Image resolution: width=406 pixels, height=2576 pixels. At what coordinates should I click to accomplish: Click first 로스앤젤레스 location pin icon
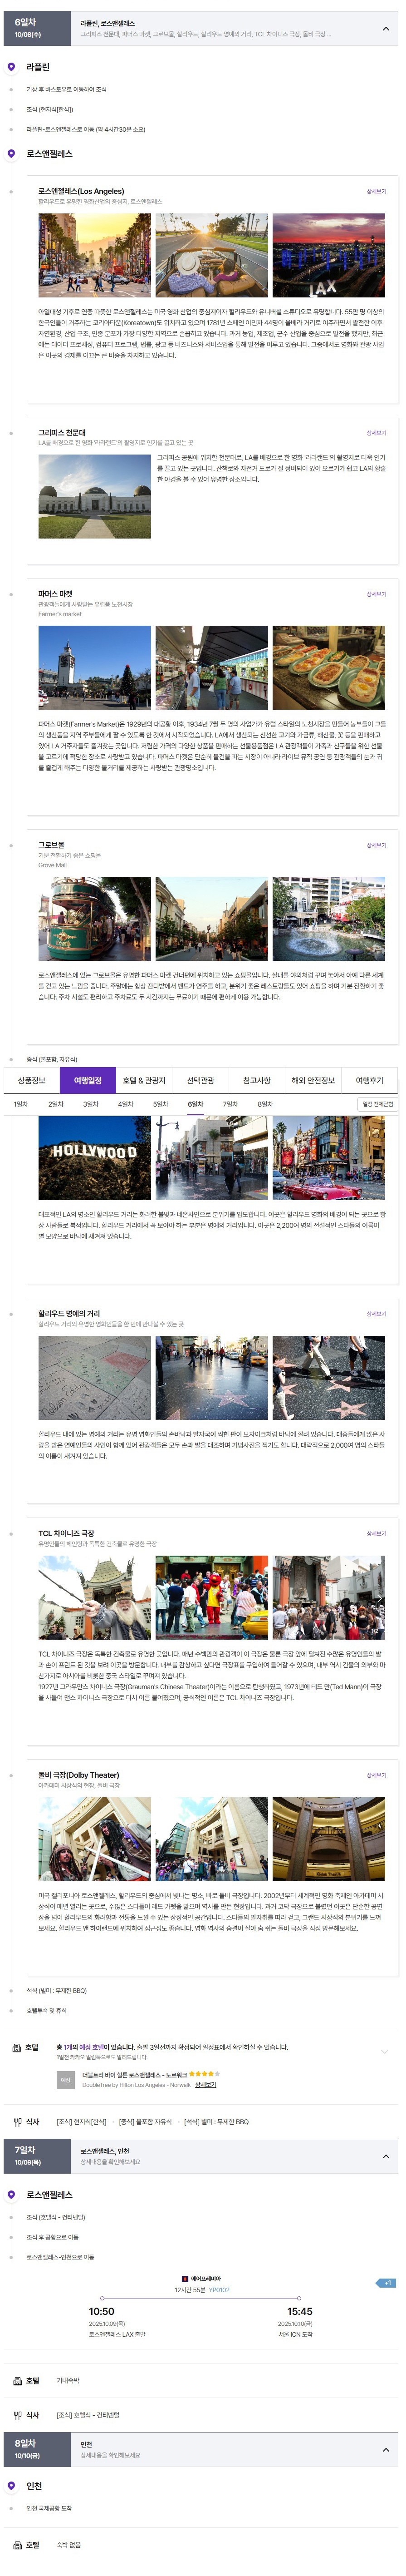(x=11, y=154)
